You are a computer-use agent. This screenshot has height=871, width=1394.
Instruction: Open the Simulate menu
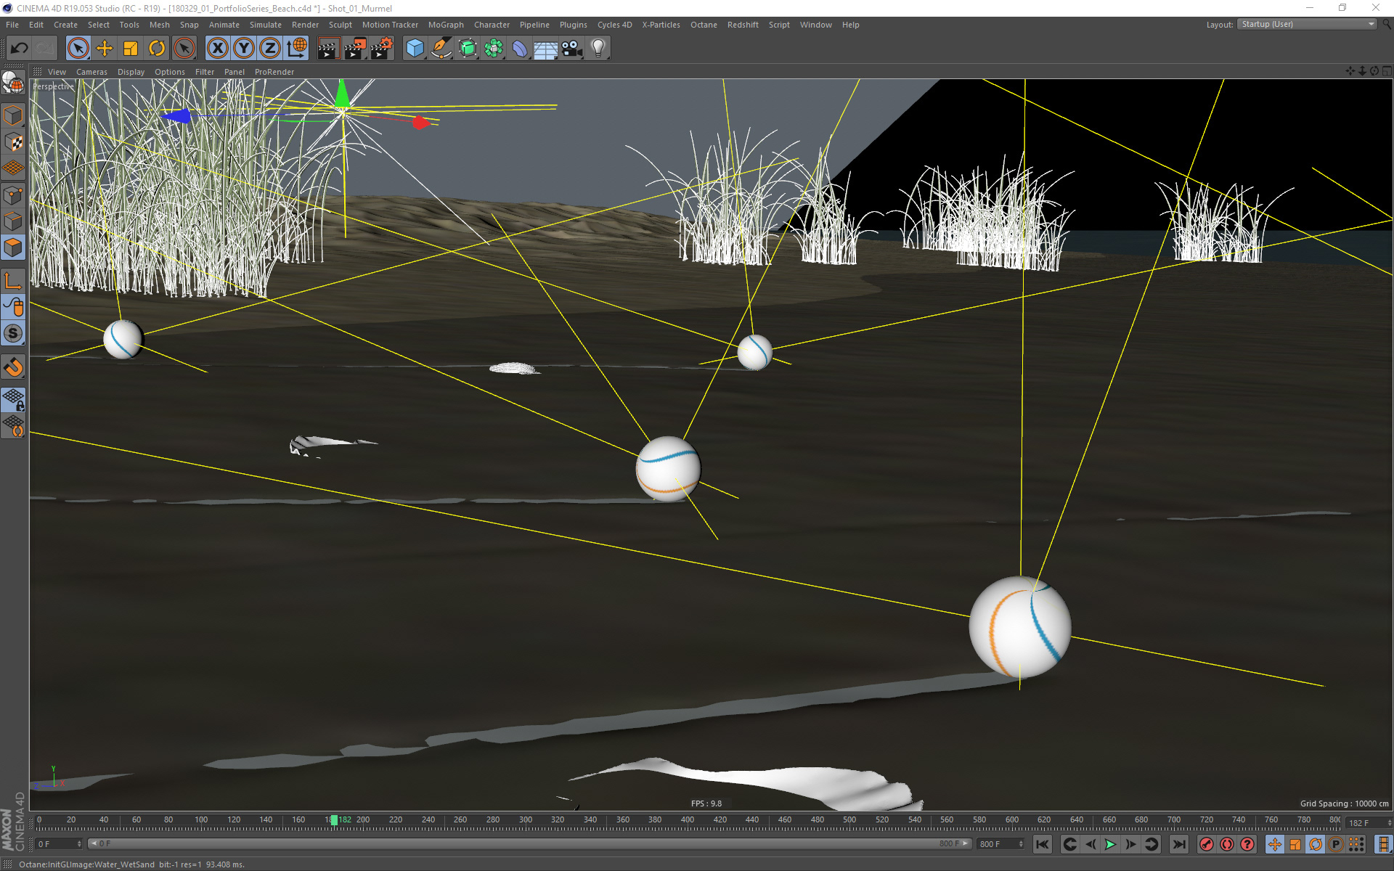265,25
